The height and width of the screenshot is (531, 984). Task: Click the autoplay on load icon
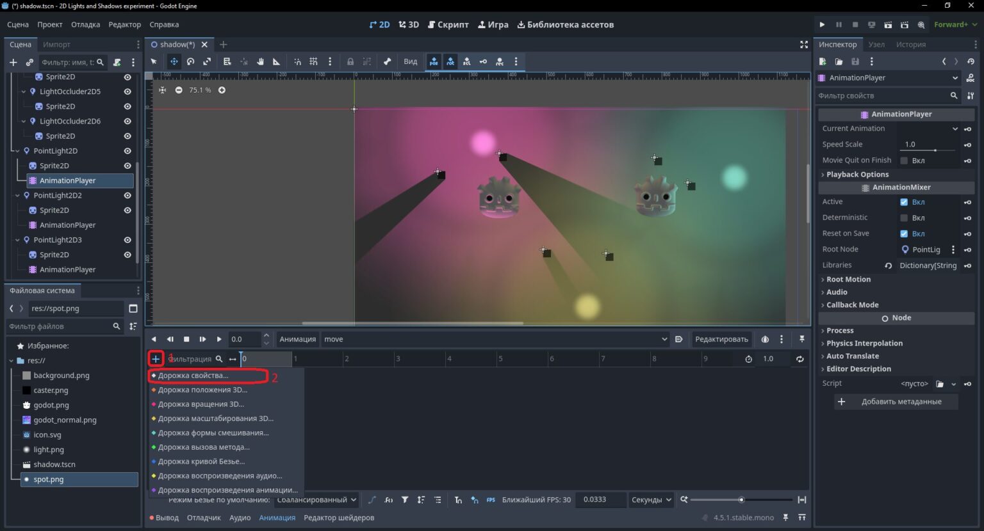click(x=678, y=339)
